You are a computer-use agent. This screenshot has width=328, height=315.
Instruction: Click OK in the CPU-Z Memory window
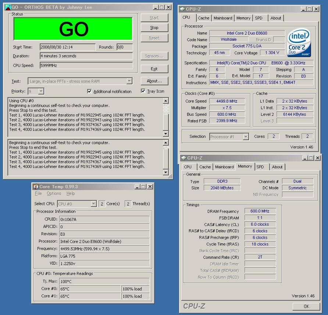pos(306,306)
